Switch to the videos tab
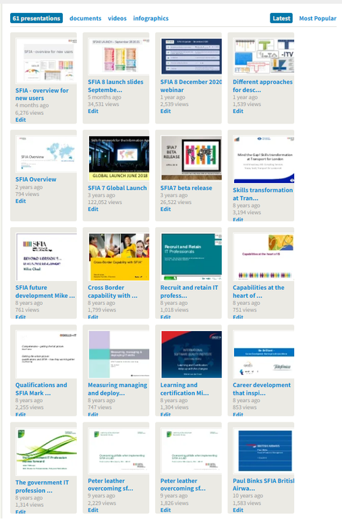This screenshot has height=519, width=342. [x=117, y=18]
